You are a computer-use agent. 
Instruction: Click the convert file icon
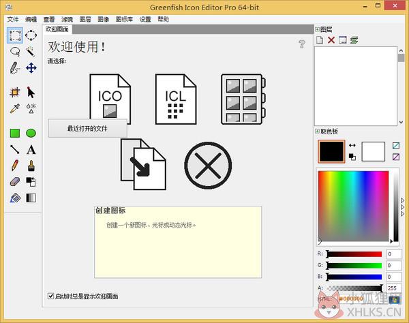143,164
